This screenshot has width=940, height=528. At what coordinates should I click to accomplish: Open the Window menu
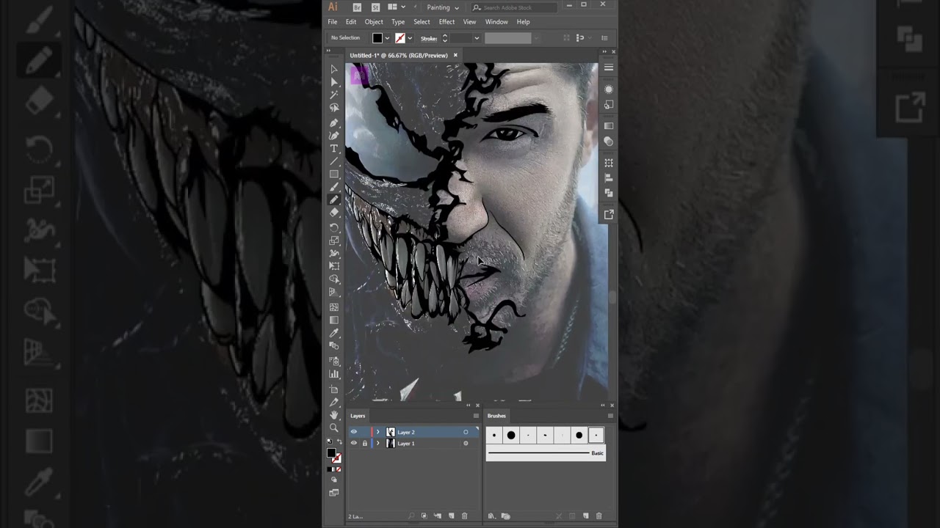click(496, 22)
